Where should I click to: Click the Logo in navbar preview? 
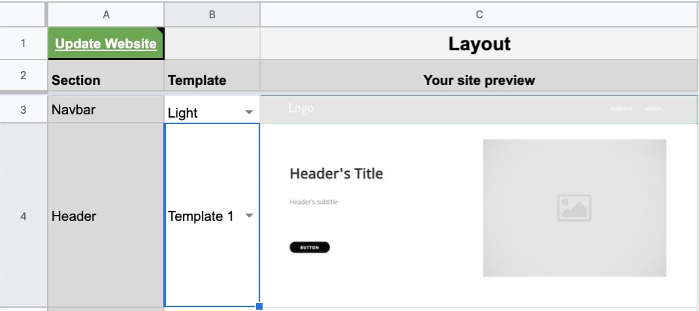[301, 108]
